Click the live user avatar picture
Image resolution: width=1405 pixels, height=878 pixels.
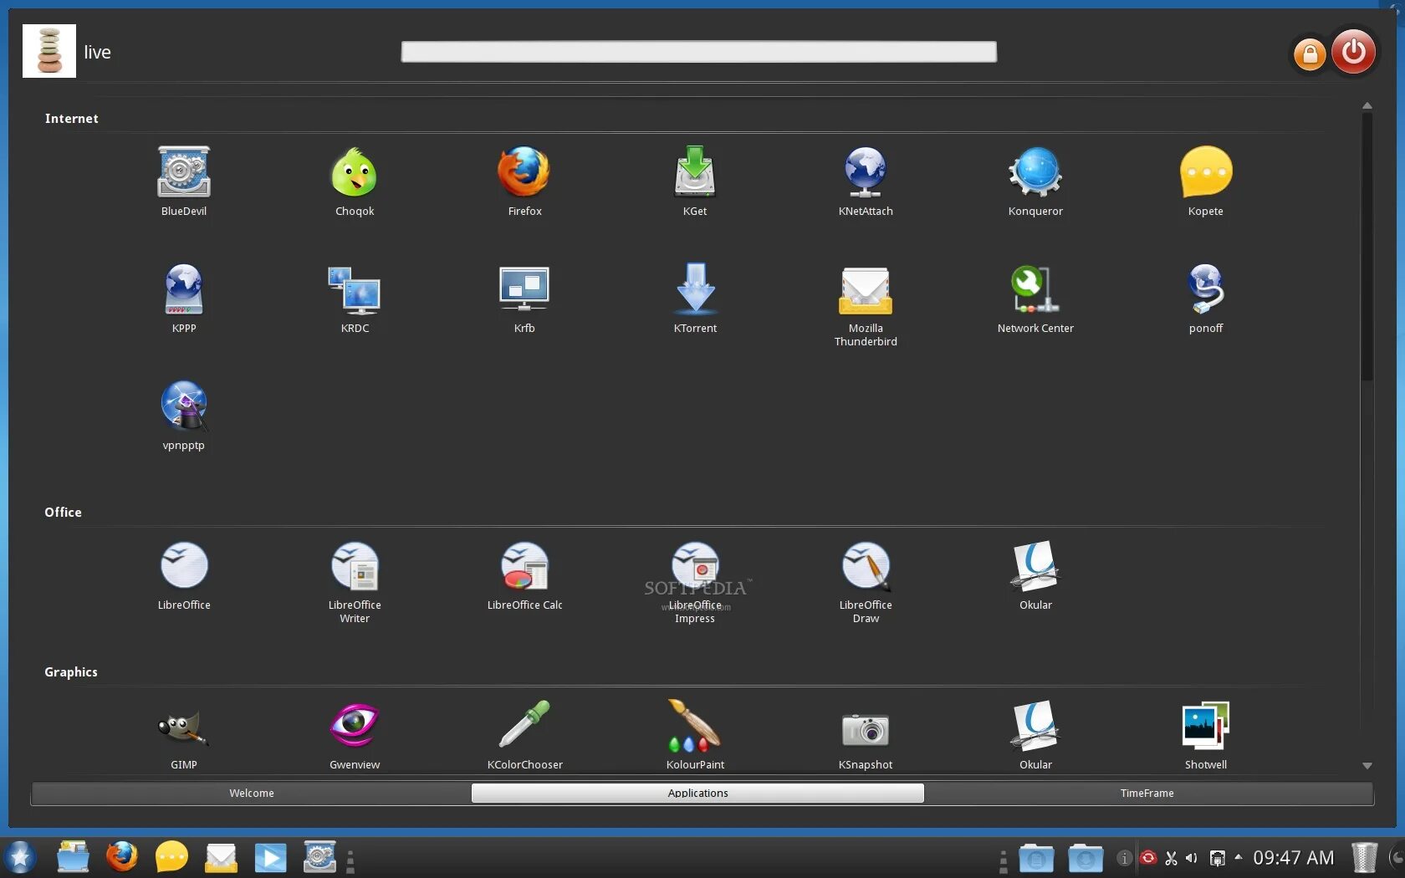pyautogui.click(x=49, y=51)
